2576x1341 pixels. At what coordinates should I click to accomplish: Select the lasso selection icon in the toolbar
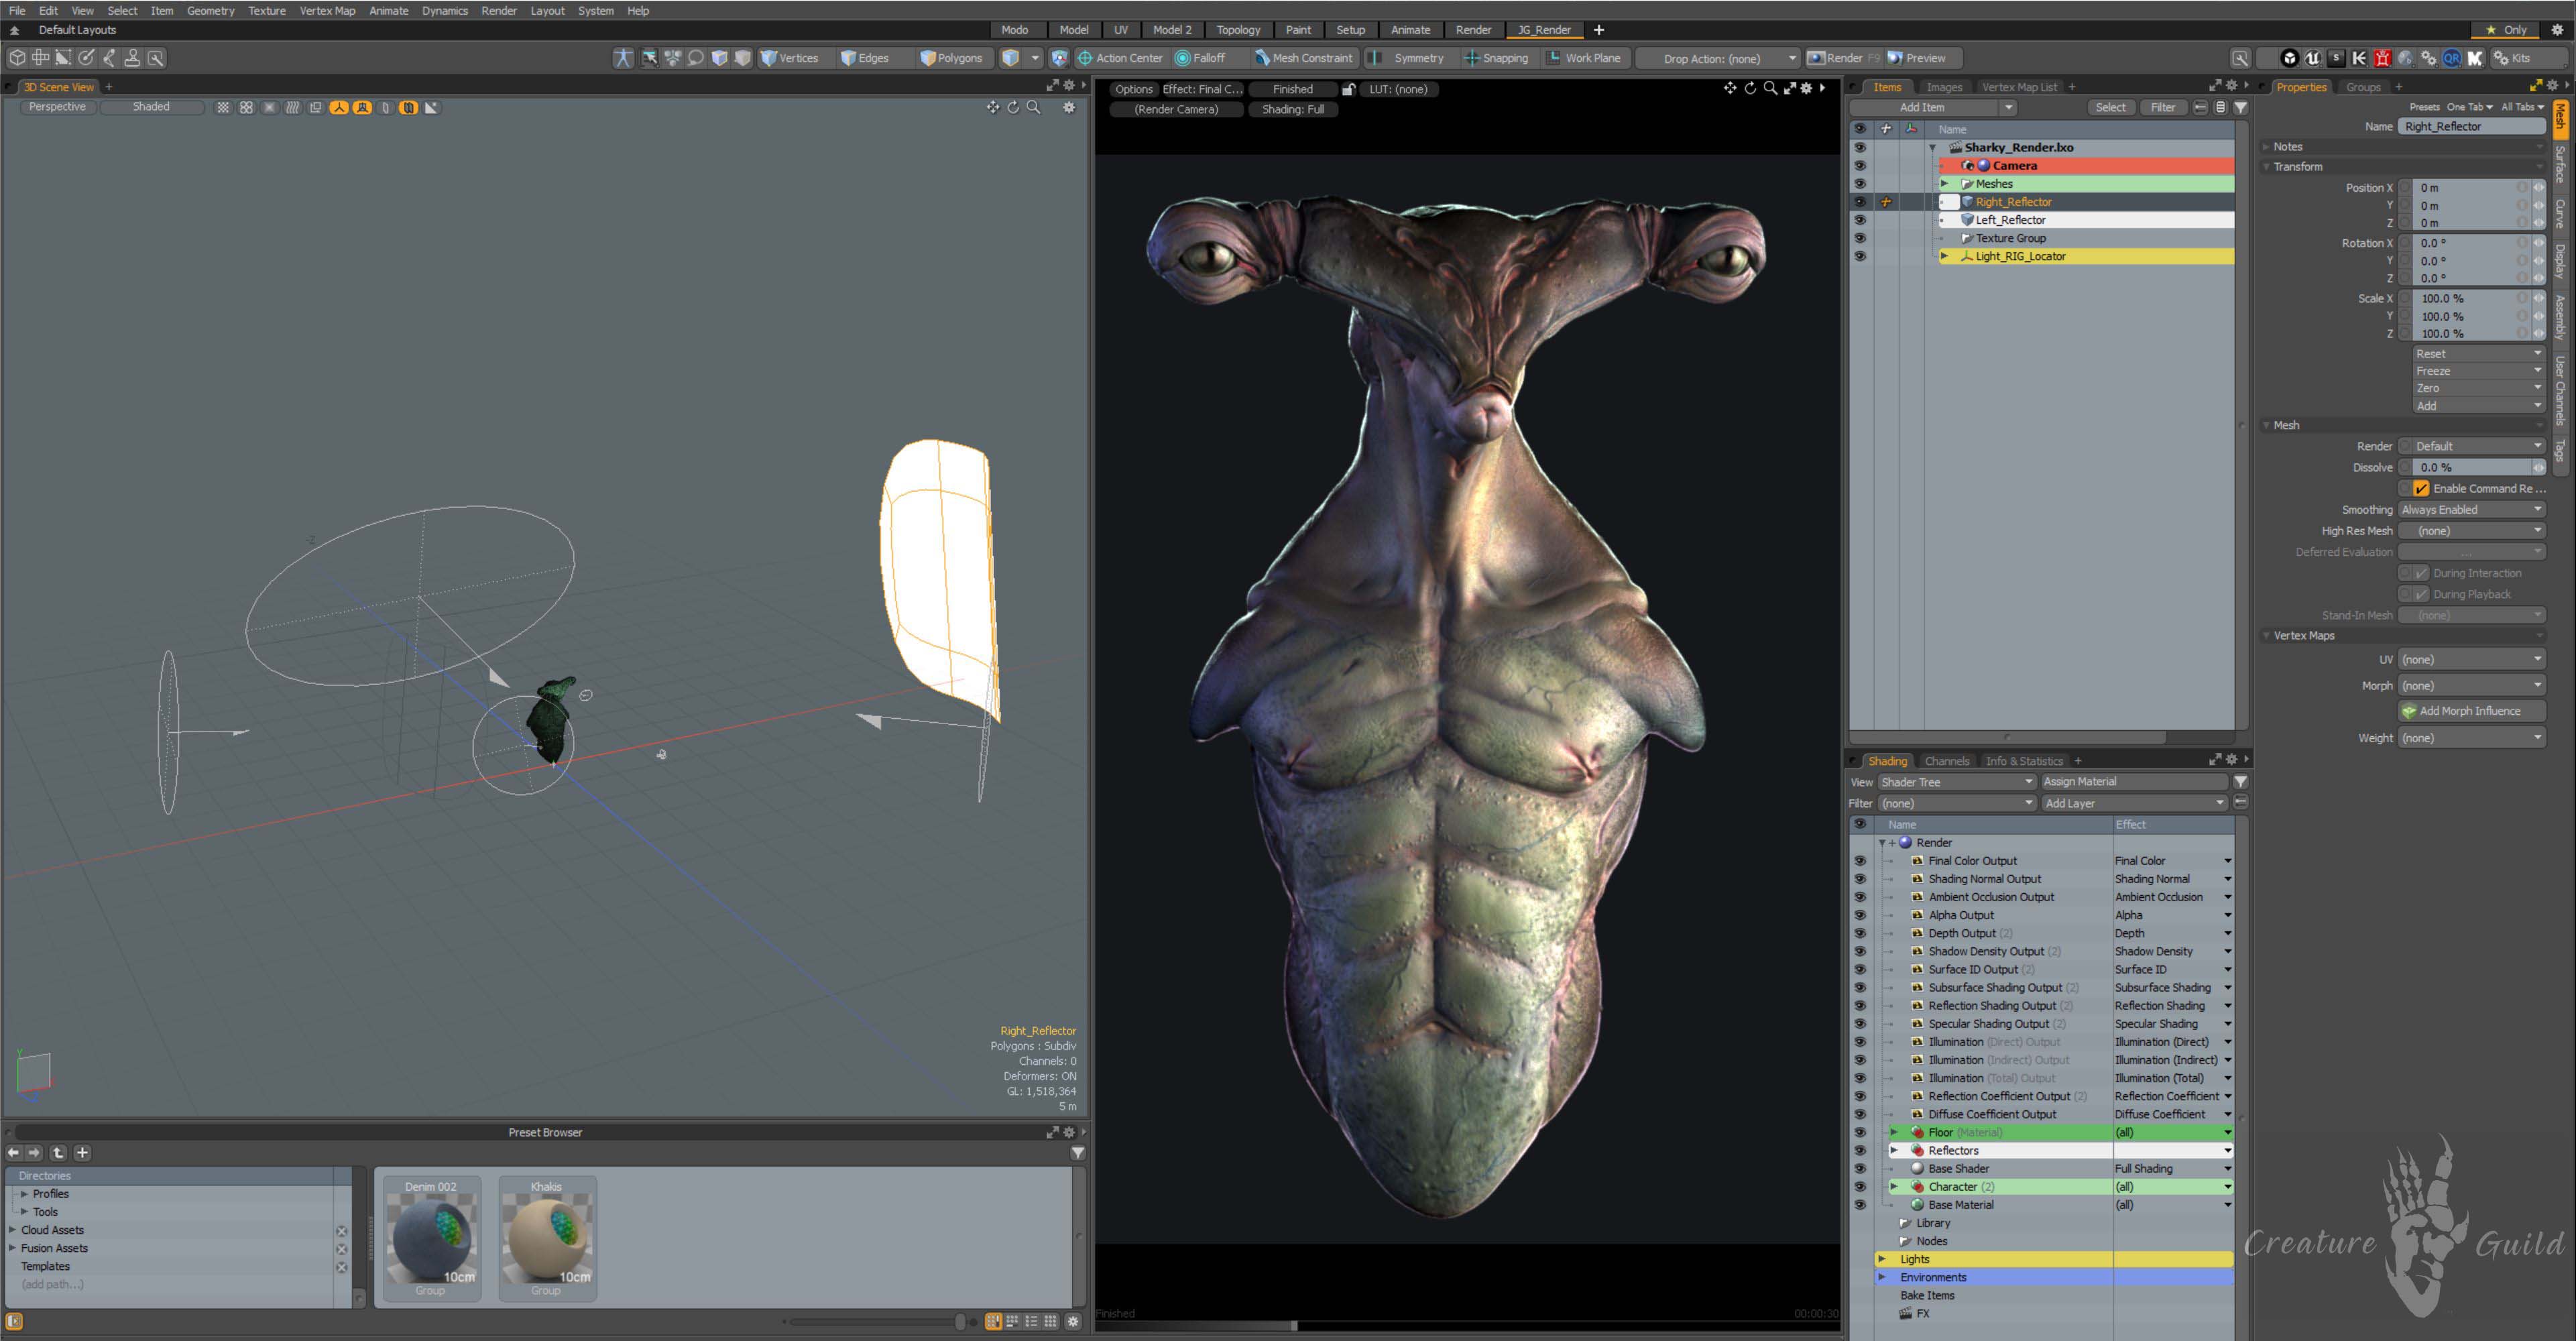[x=696, y=58]
